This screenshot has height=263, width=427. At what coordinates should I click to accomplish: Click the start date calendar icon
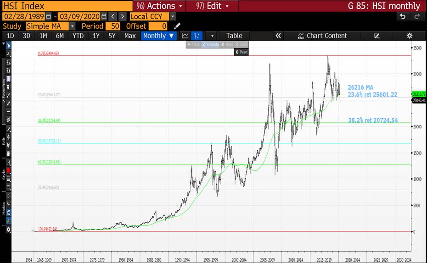[49, 16]
